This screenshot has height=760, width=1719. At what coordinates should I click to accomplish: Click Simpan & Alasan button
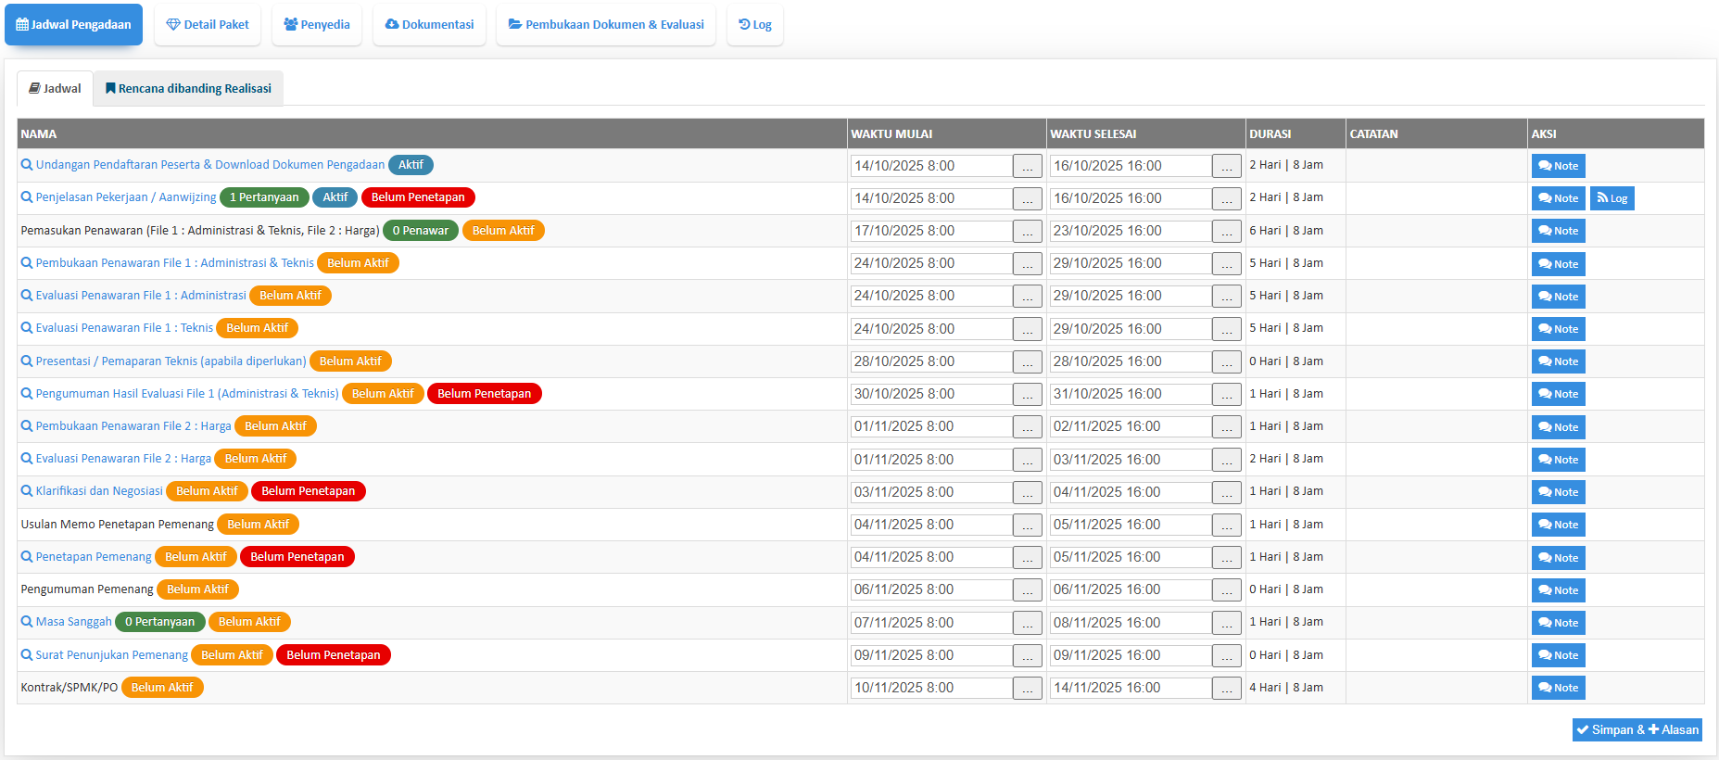(x=1637, y=730)
